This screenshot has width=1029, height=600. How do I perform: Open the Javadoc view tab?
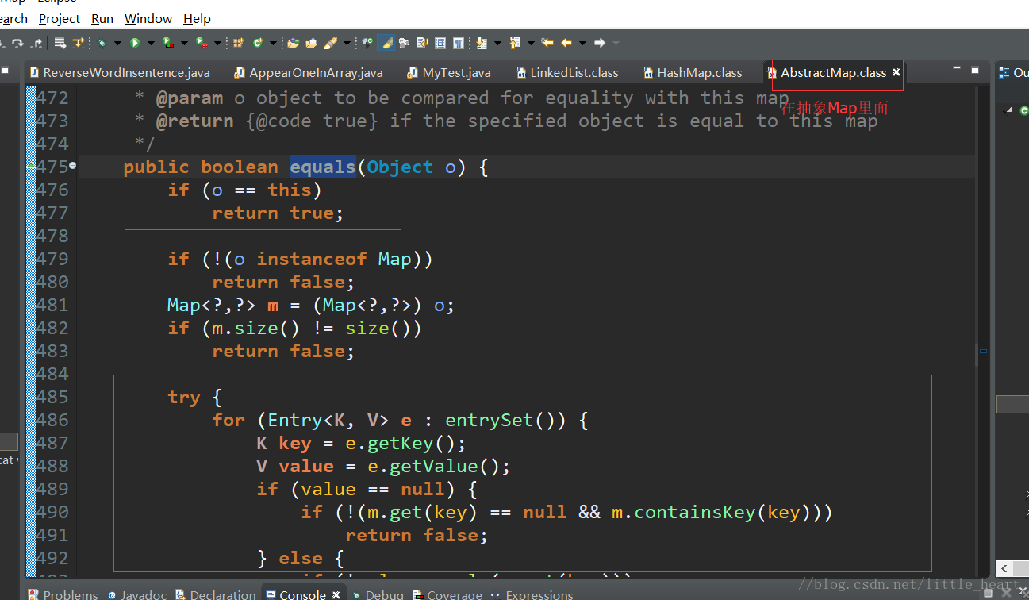tap(136, 594)
